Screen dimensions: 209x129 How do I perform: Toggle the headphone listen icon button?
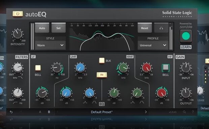point(161,28)
